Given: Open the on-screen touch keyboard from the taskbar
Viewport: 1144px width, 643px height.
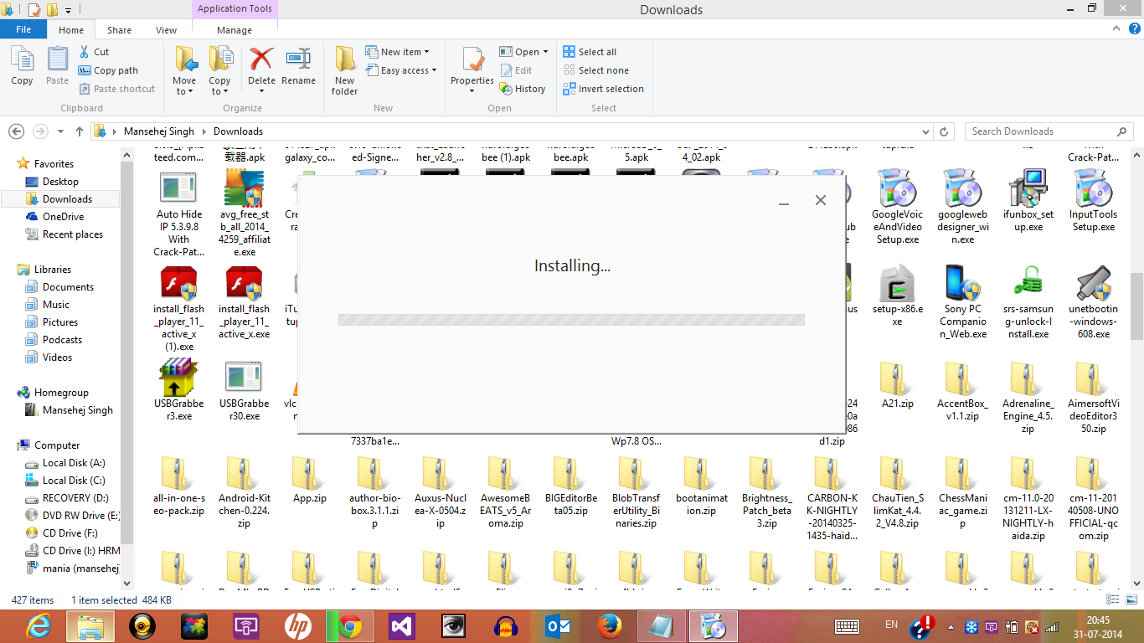Looking at the screenshot, I should [848, 626].
